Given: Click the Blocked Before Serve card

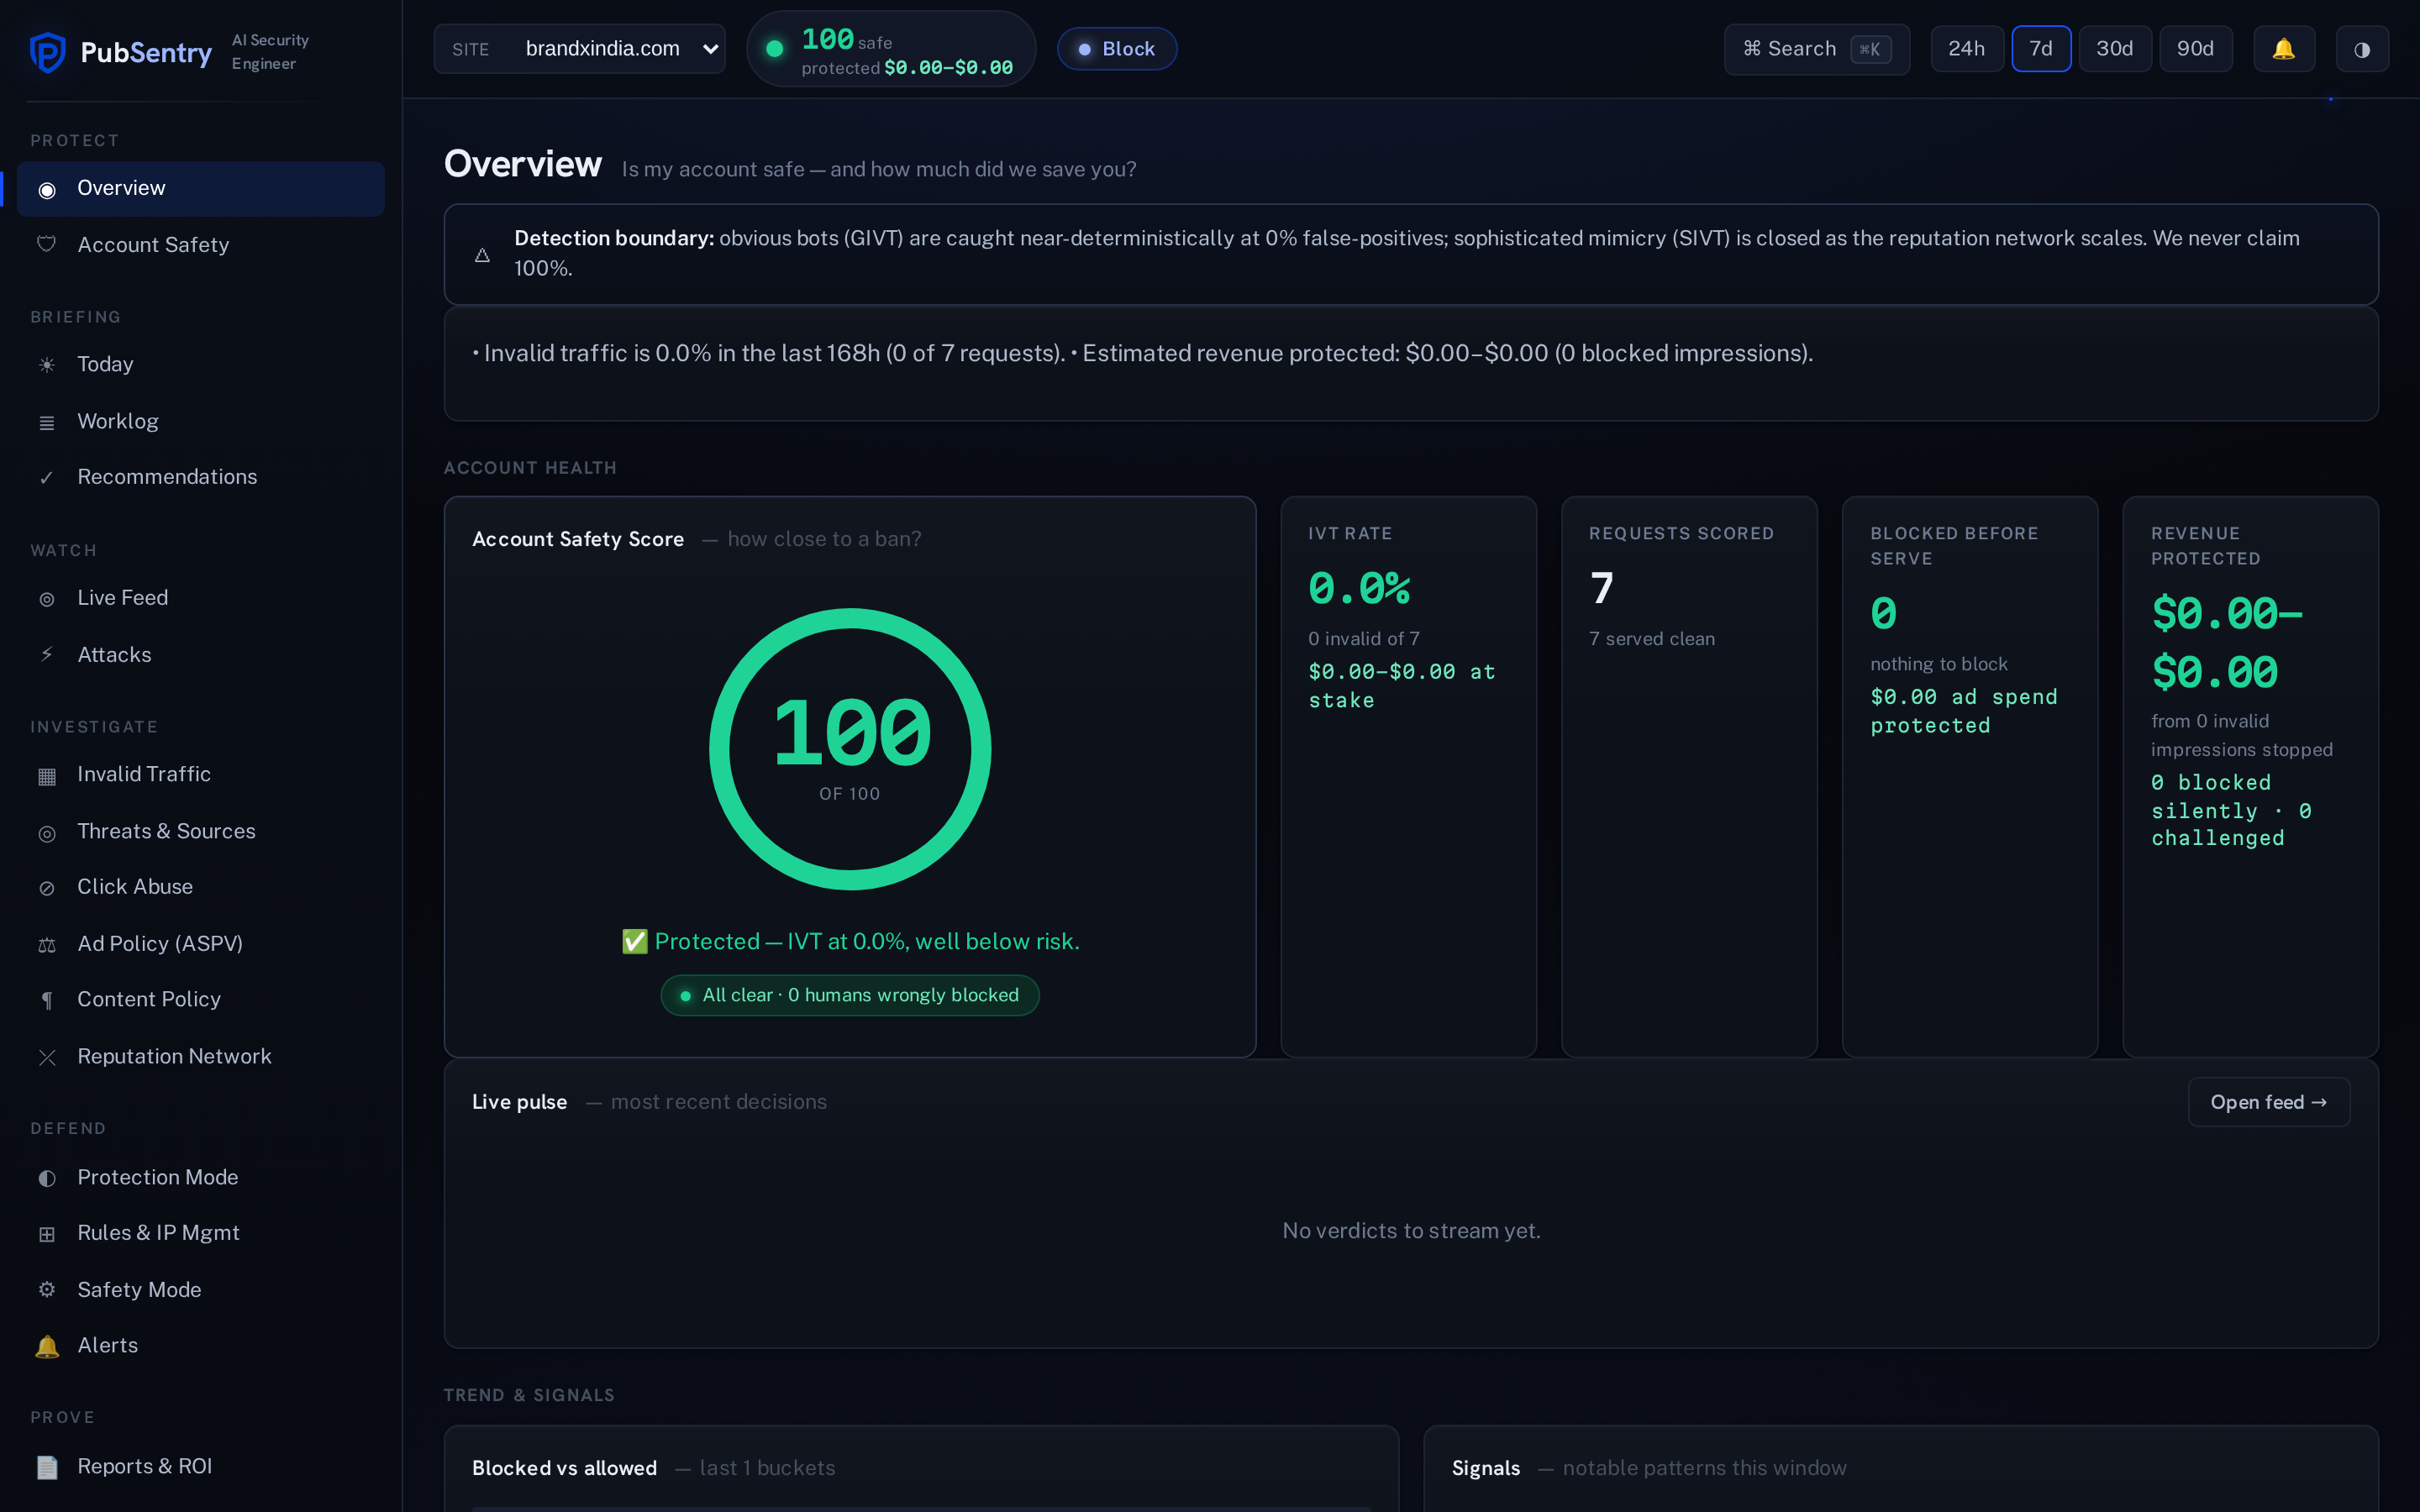Looking at the screenshot, I should 1970,777.
